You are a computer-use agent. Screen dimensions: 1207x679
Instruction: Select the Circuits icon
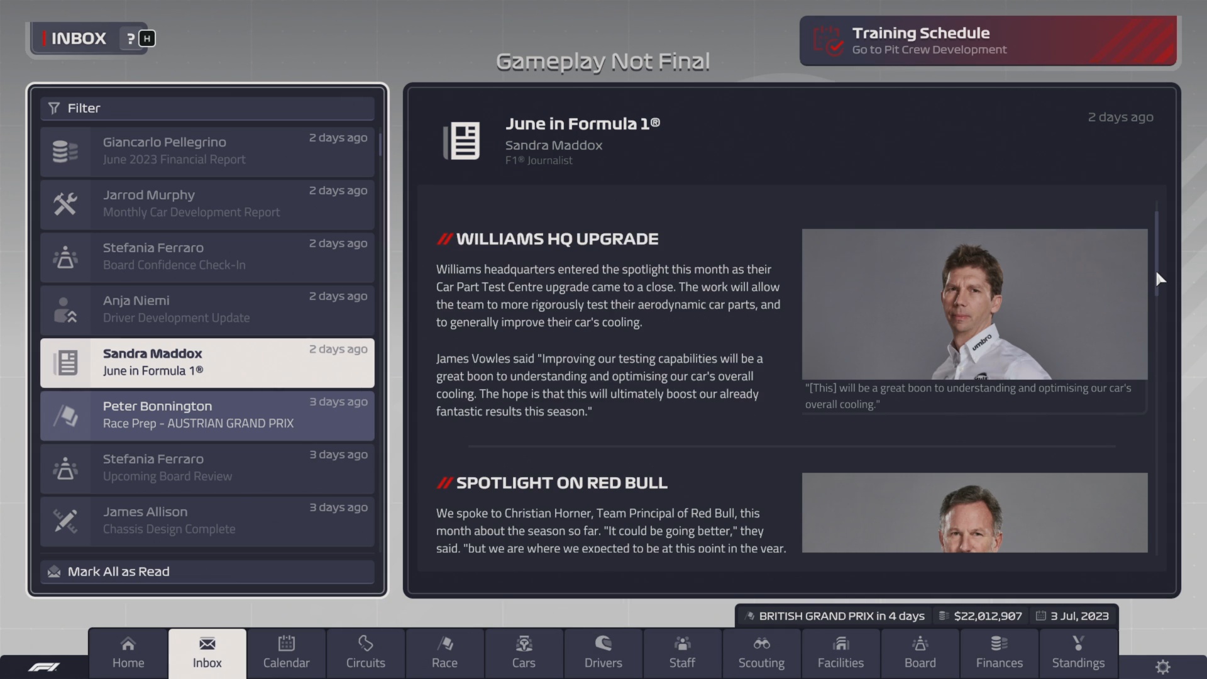pos(365,652)
